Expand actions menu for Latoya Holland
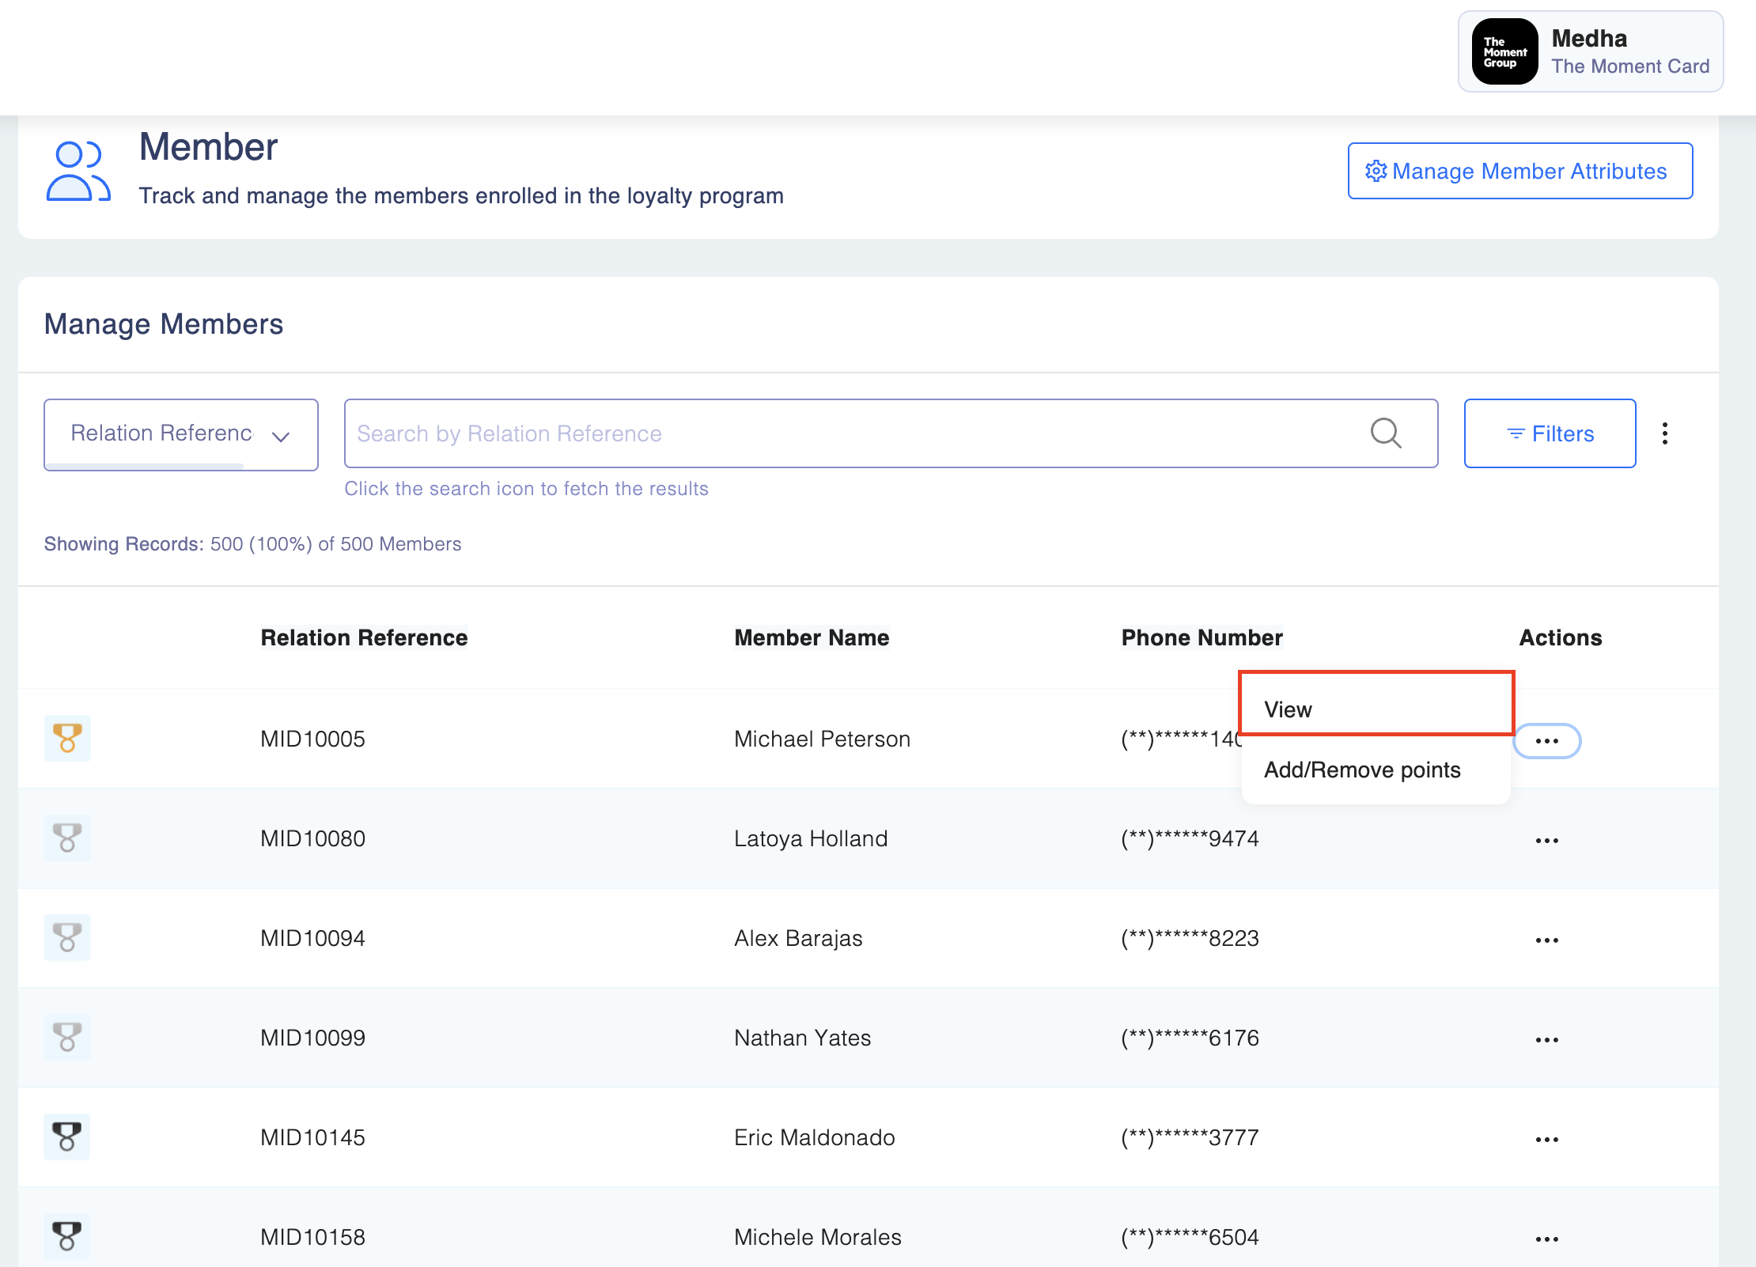This screenshot has height=1267, width=1756. pyautogui.click(x=1546, y=840)
